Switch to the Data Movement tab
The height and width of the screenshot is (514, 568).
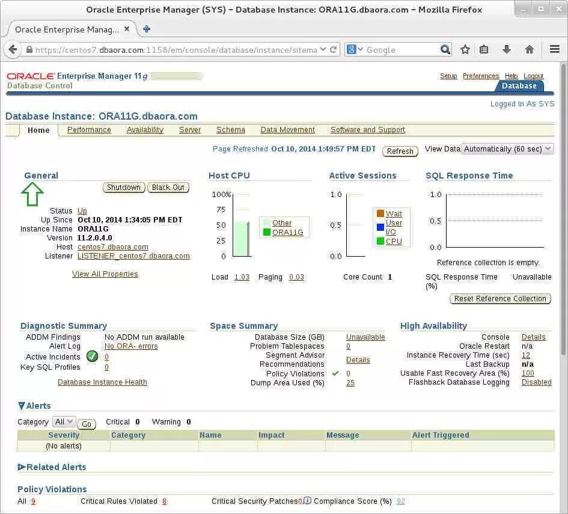click(x=288, y=130)
